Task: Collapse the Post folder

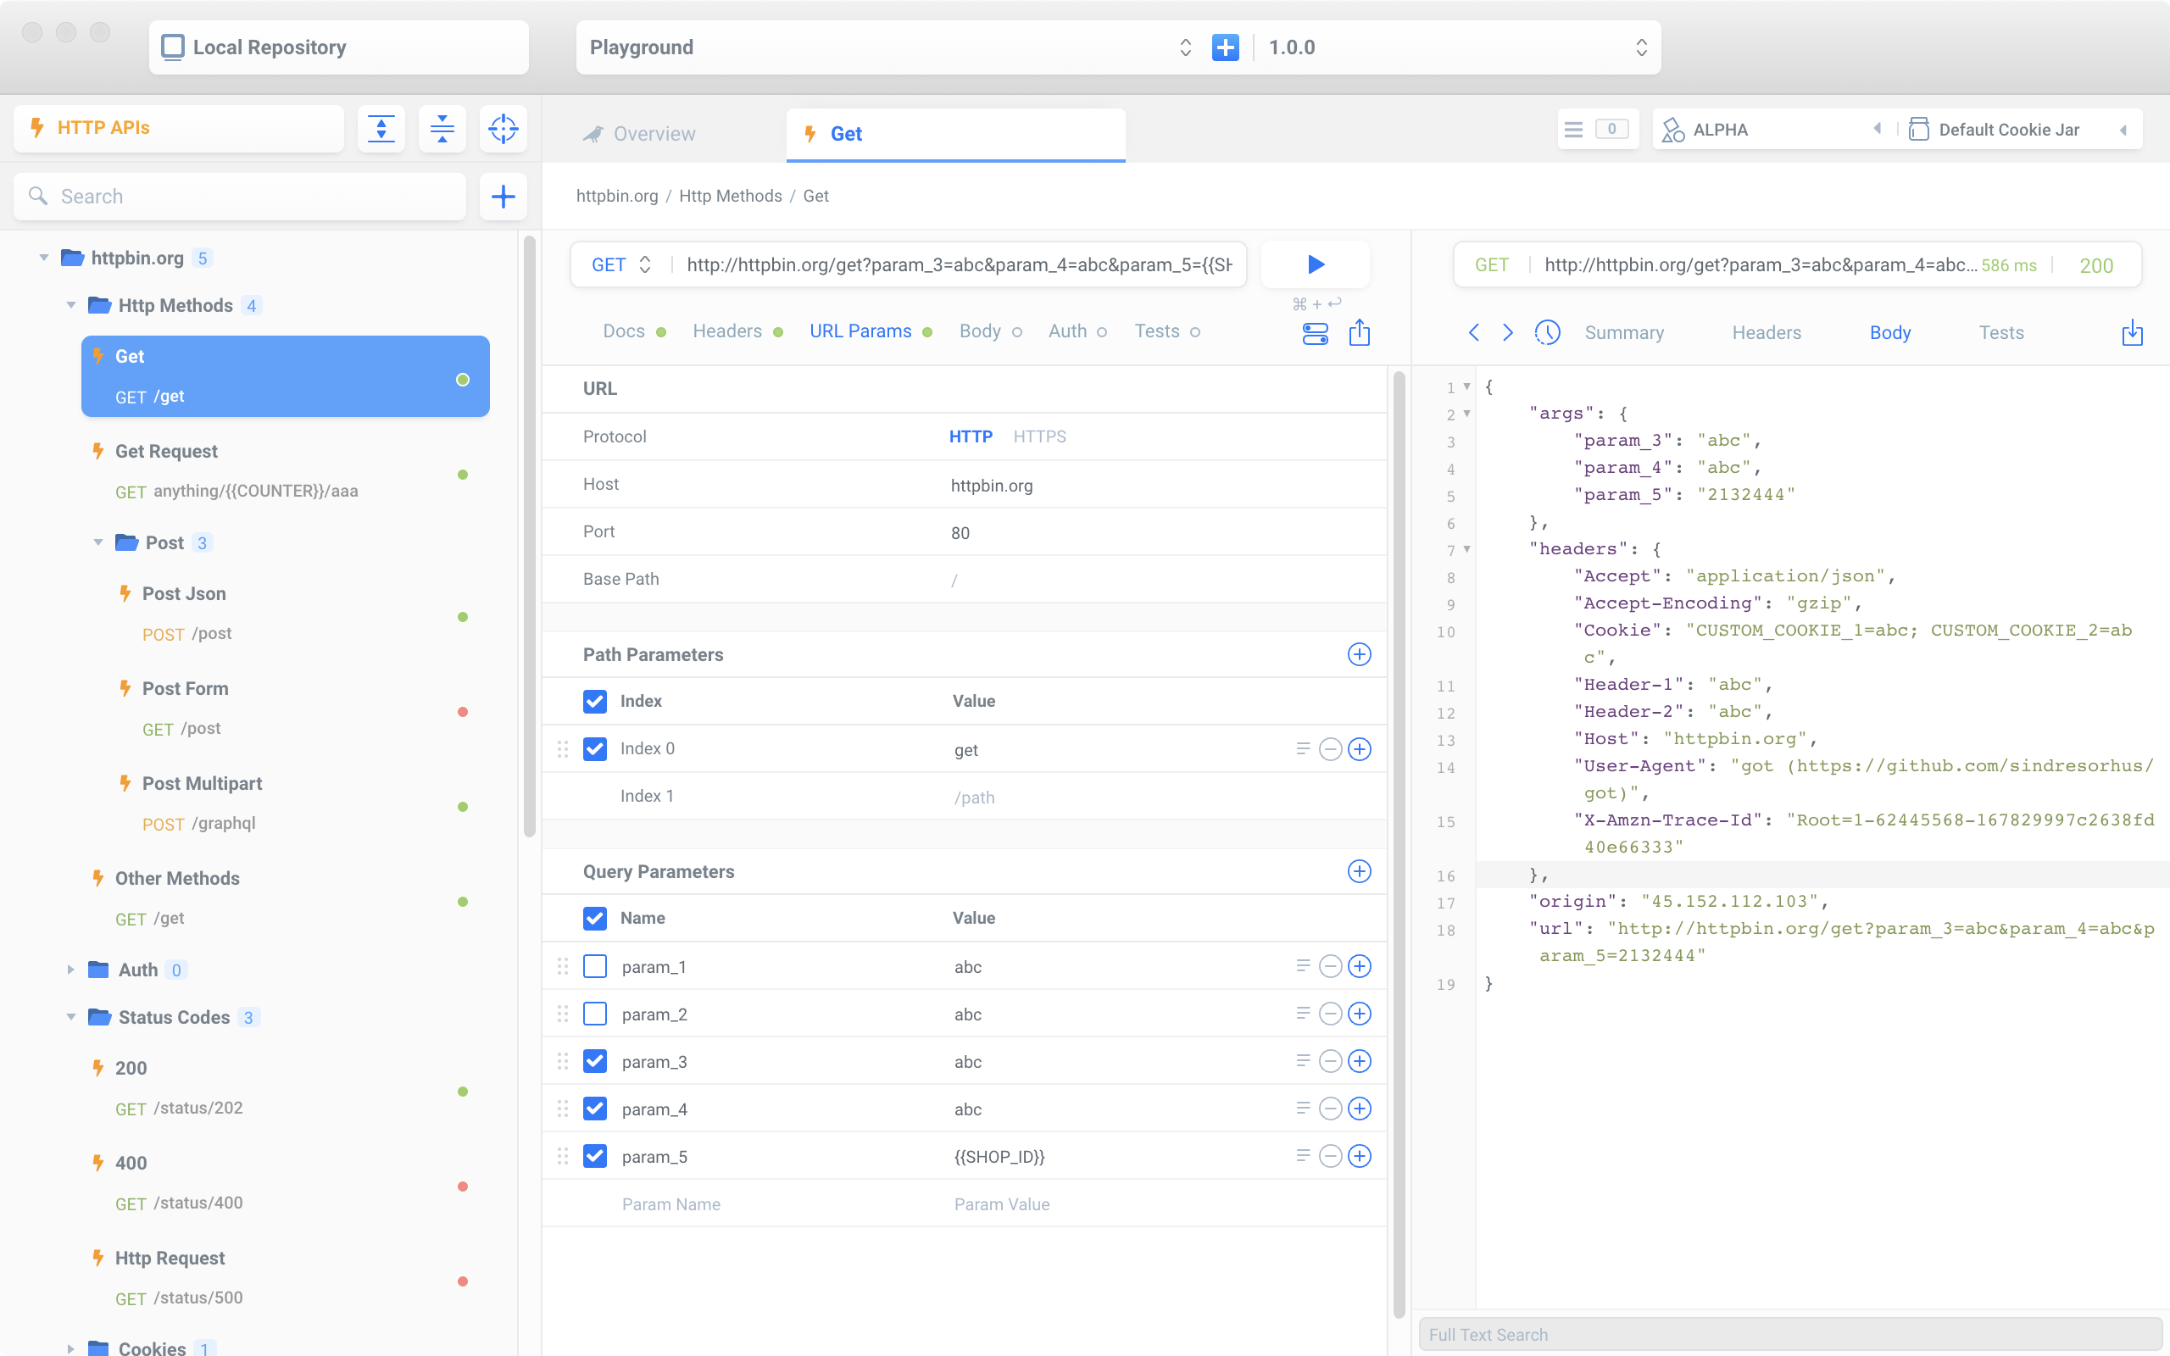Action: 97,542
